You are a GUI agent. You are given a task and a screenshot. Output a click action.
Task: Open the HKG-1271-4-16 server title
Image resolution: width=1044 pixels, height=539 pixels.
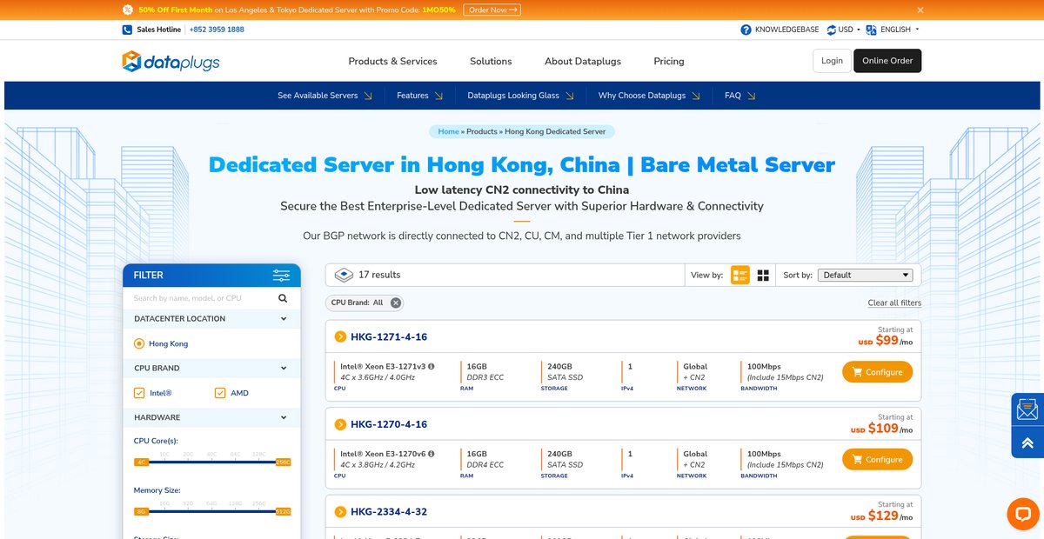point(389,337)
